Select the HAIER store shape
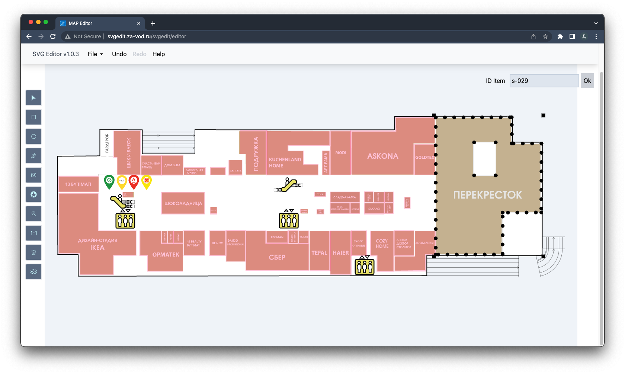This screenshot has height=374, width=625. click(x=340, y=252)
